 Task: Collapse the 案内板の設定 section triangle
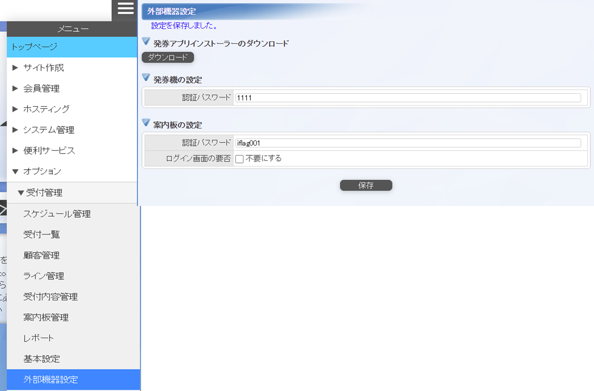click(x=146, y=123)
